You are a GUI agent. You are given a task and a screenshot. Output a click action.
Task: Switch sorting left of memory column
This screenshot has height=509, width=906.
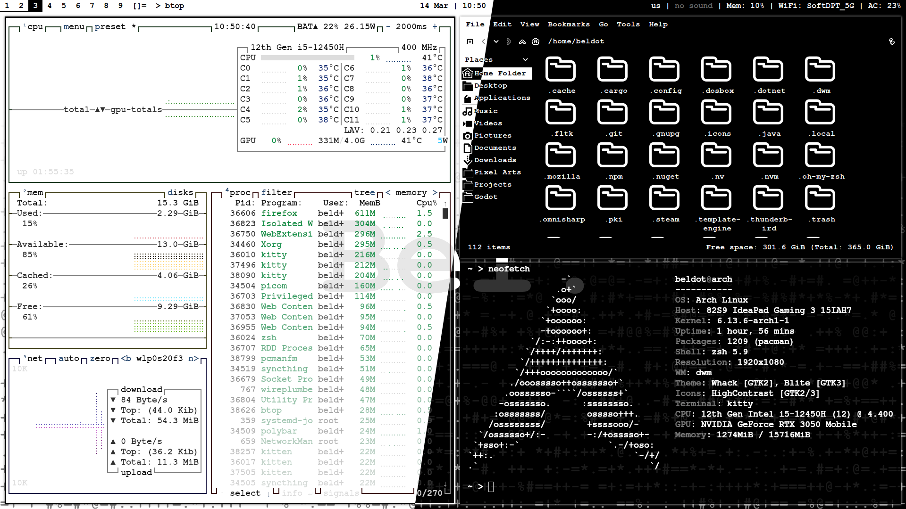[388, 192]
